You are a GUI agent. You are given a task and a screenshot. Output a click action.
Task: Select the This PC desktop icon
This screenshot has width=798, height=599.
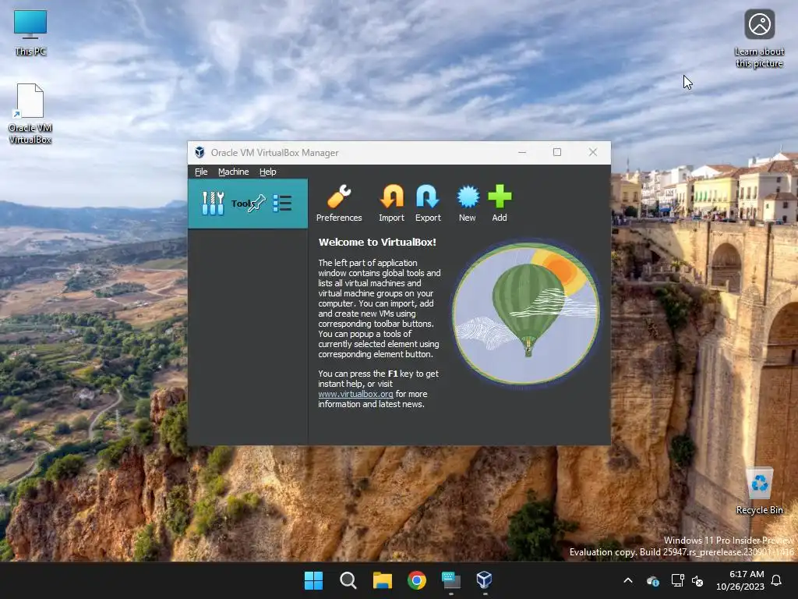30,33
